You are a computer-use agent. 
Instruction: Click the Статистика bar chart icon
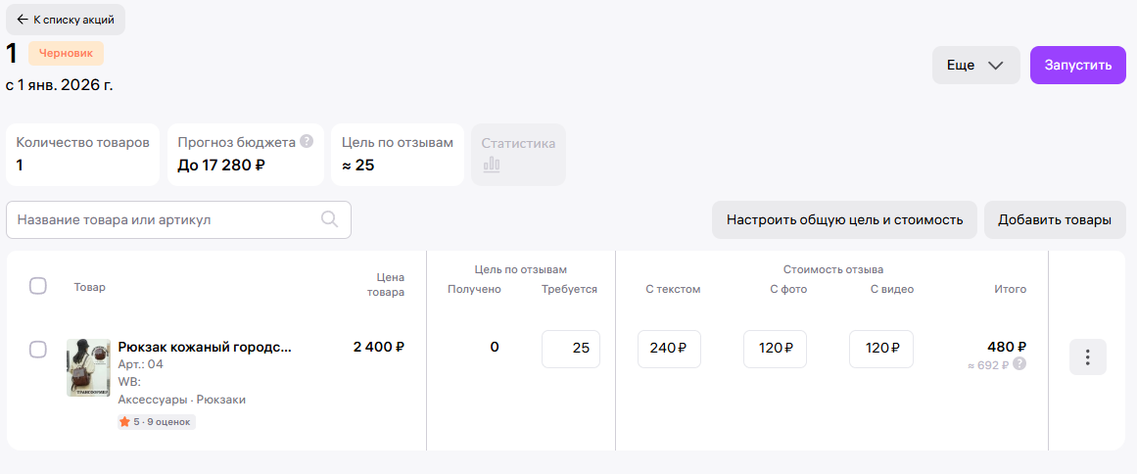491,165
